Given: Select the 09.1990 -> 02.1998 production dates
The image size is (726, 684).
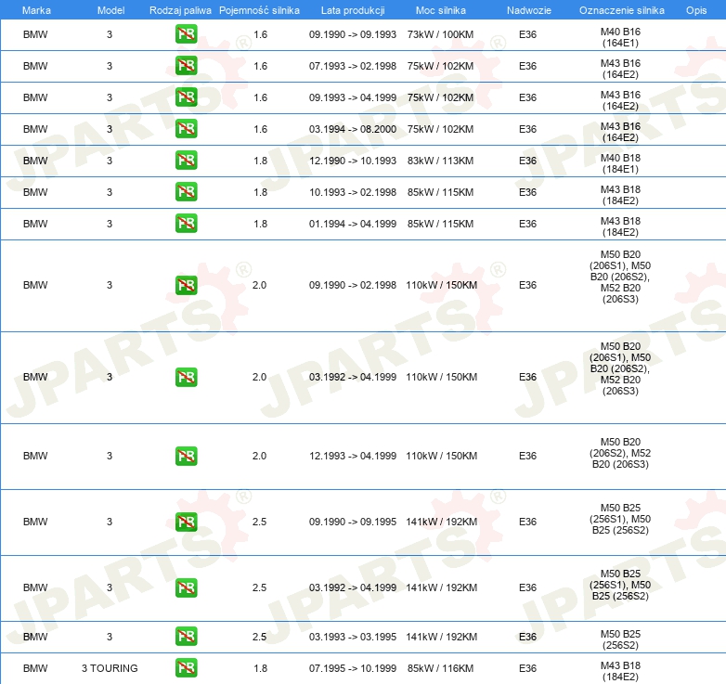Looking at the screenshot, I should (x=353, y=285).
